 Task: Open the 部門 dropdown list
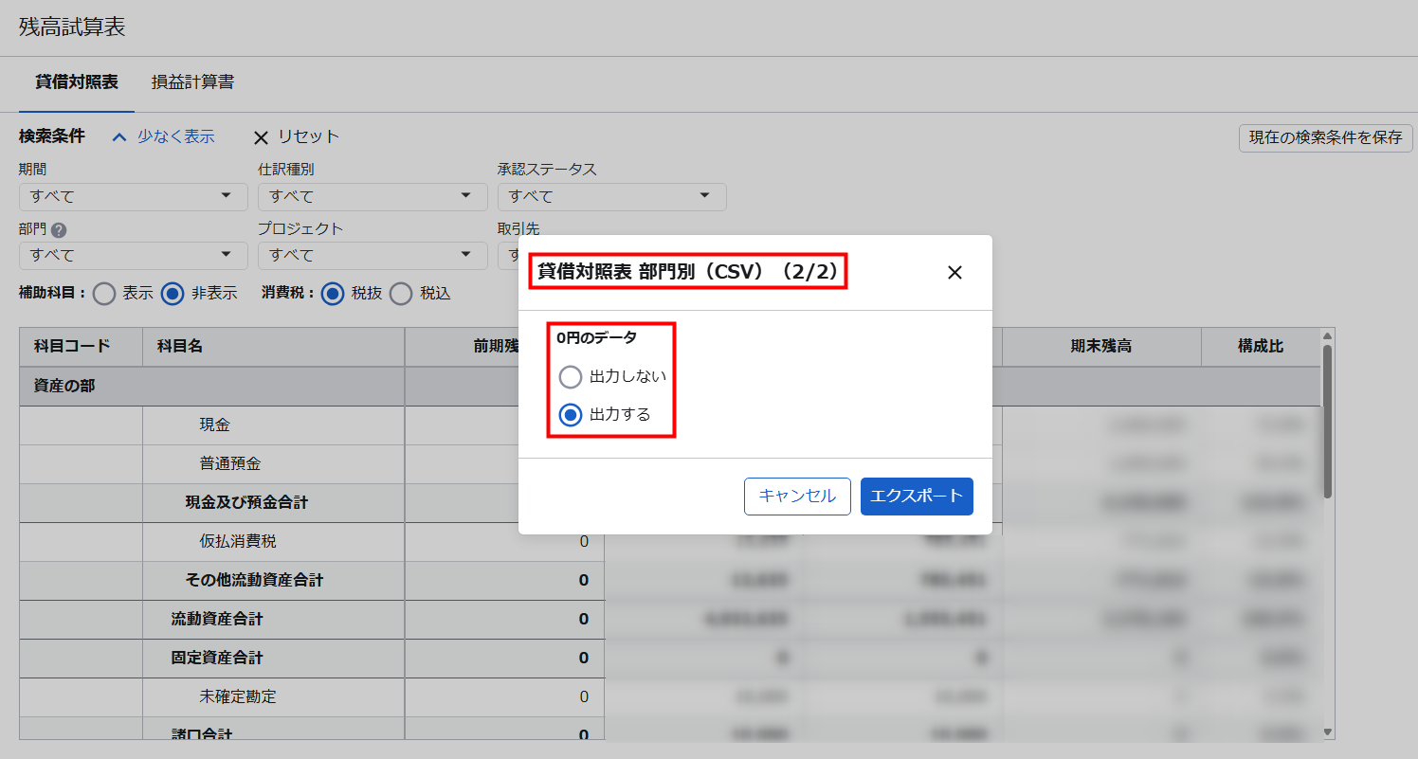(133, 255)
